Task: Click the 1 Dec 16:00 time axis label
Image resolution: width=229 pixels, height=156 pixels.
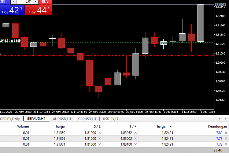Action: click(208, 112)
